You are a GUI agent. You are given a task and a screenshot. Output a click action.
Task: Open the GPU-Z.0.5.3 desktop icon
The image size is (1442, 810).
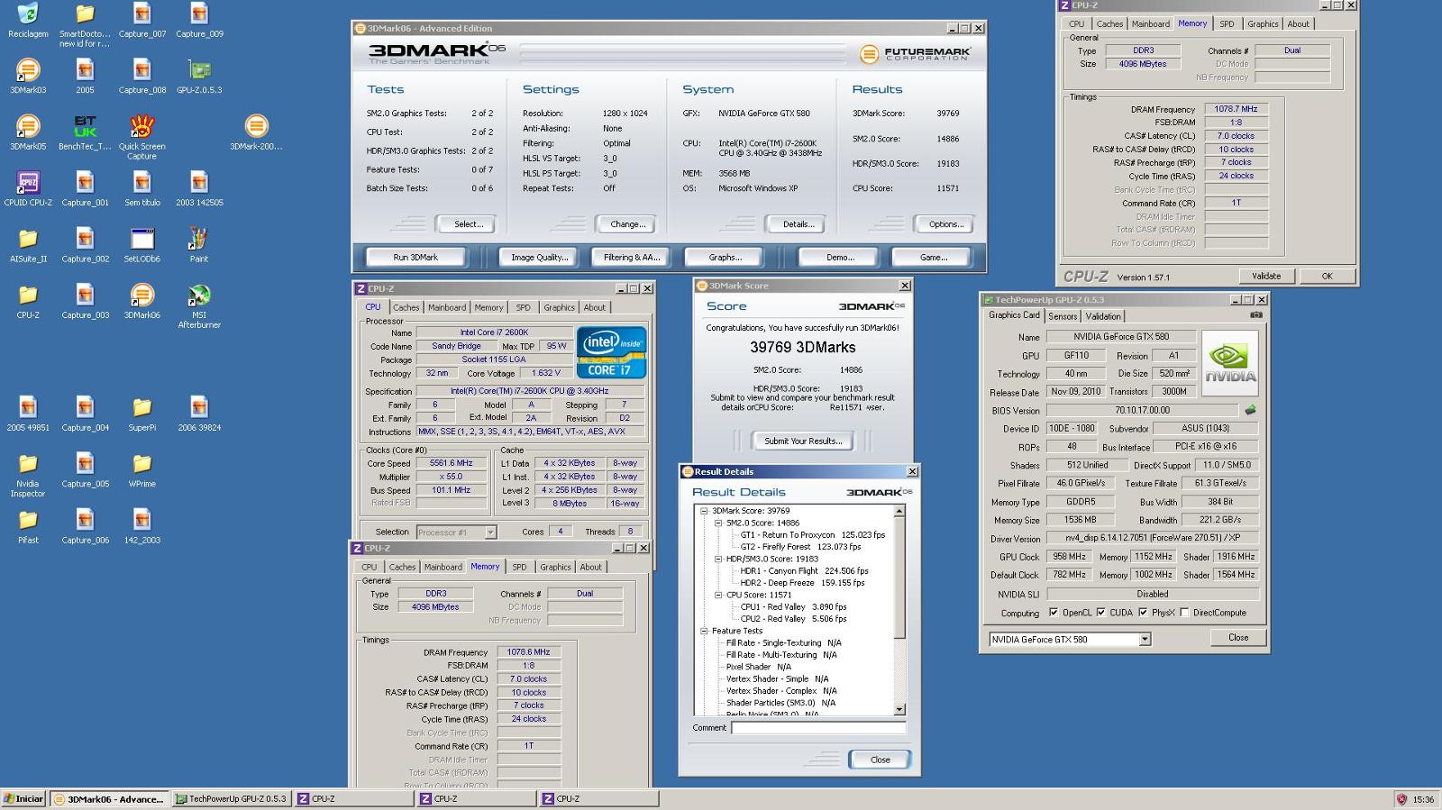click(x=199, y=77)
